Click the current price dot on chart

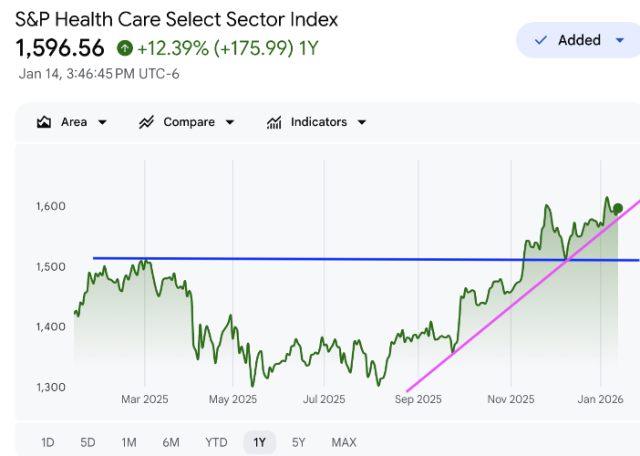pos(618,209)
